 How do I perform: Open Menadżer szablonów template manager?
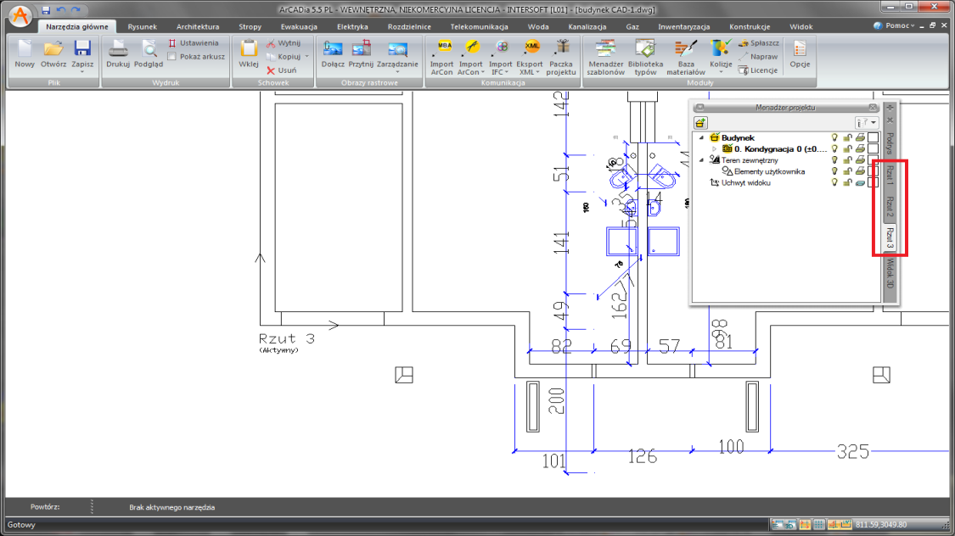605,57
